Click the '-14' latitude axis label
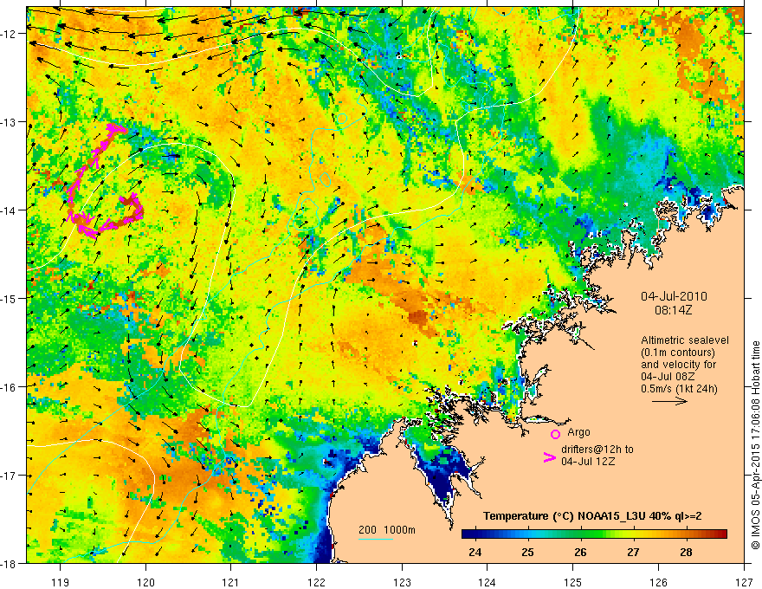 (9, 210)
